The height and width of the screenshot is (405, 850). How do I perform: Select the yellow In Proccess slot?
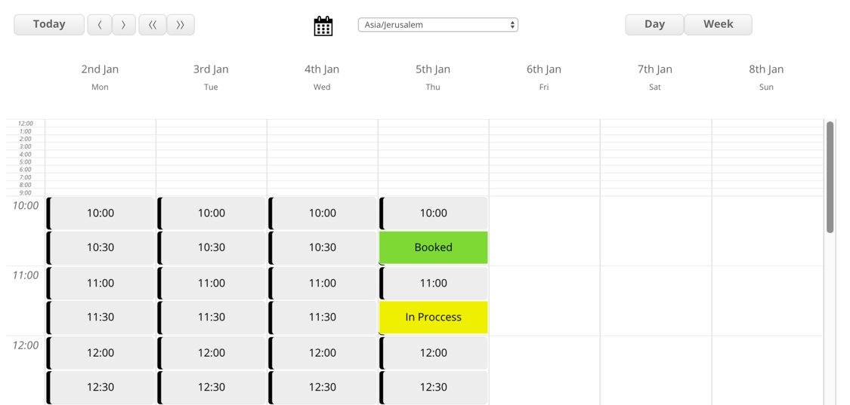click(433, 317)
